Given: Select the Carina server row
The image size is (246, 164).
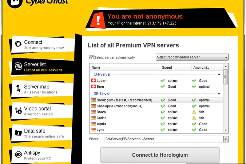Looking at the screenshot, I should (156, 118).
